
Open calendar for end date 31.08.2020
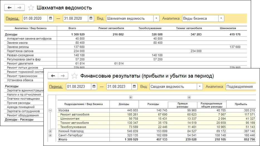pos(91,19)
